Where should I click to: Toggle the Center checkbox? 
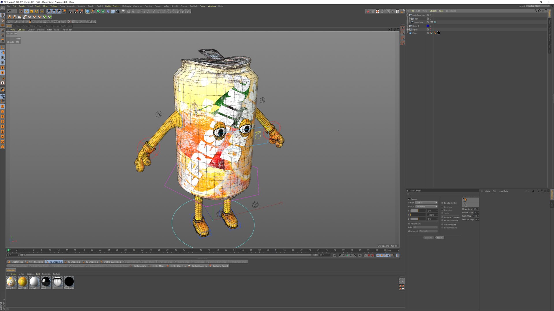pos(409,199)
